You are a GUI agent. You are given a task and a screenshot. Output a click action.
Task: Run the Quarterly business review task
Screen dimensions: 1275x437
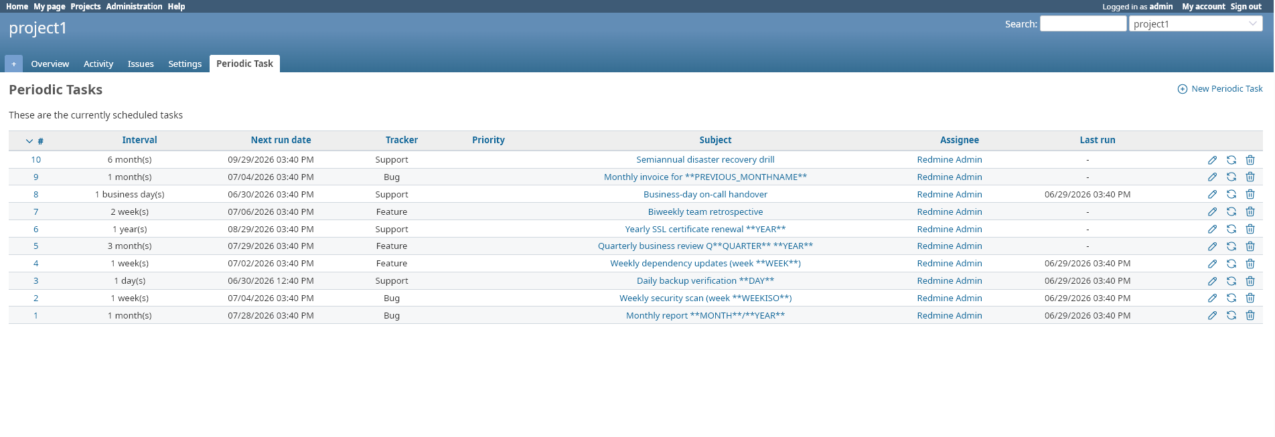[x=1231, y=246]
